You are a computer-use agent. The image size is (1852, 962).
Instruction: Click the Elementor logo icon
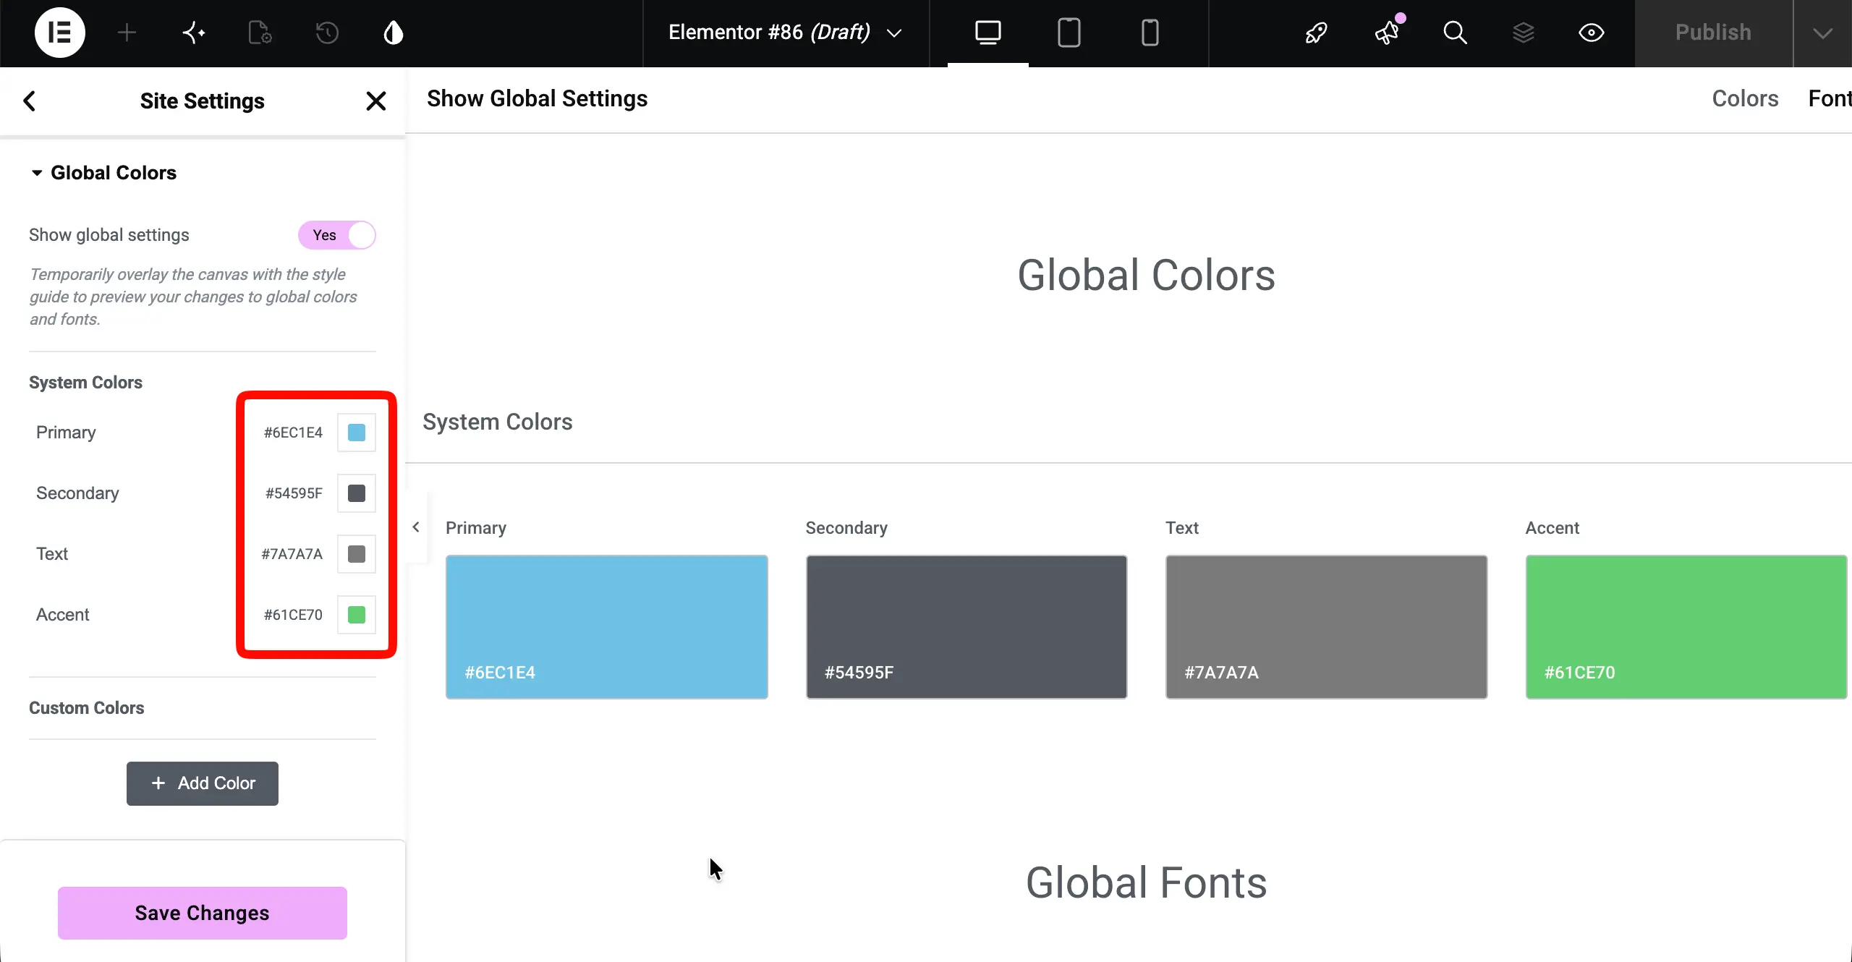59,33
